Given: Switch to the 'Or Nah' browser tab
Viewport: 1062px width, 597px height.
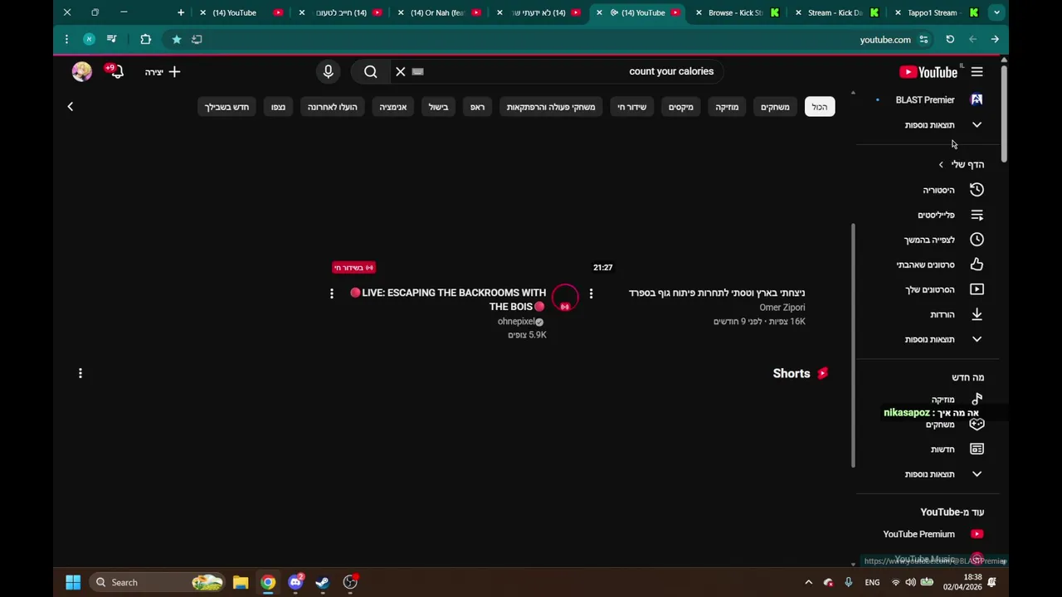Looking at the screenshot, I should point(438,12).
